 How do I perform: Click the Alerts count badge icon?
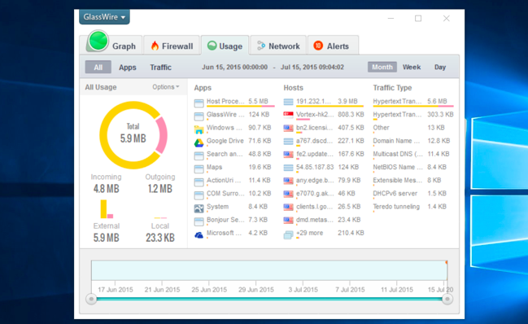318,46
